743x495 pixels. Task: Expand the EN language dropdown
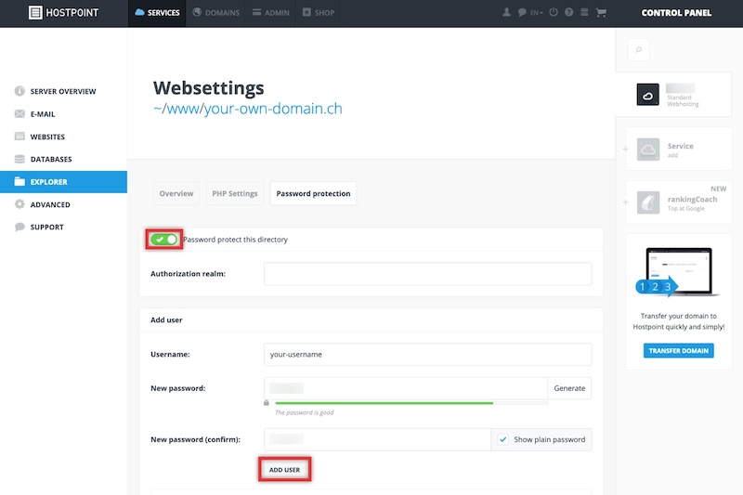tap(537, 13)
